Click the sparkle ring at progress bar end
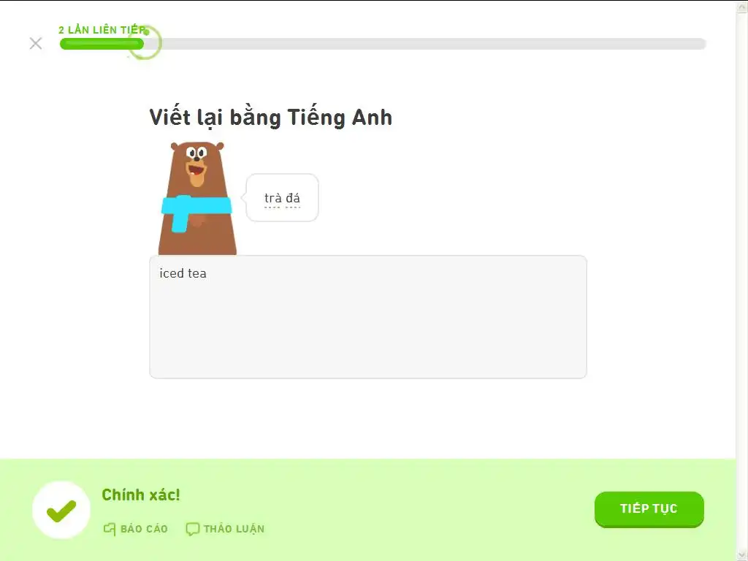The width and height of the screenshot is (748, 561). click(x=145, y=43)
